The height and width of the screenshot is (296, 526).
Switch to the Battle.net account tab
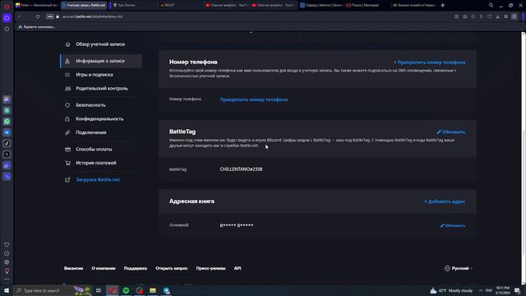[x=84, y=5]
